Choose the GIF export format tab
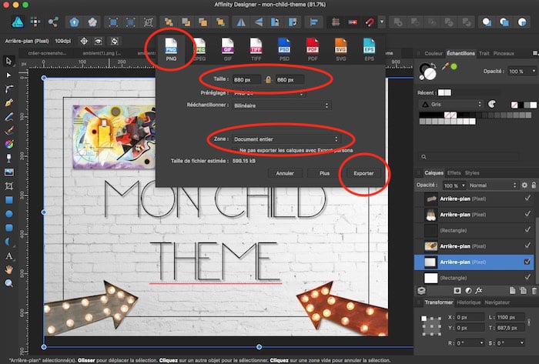This screenshot has width=539, height=364. pyautogui.click(x=228, y=49)
